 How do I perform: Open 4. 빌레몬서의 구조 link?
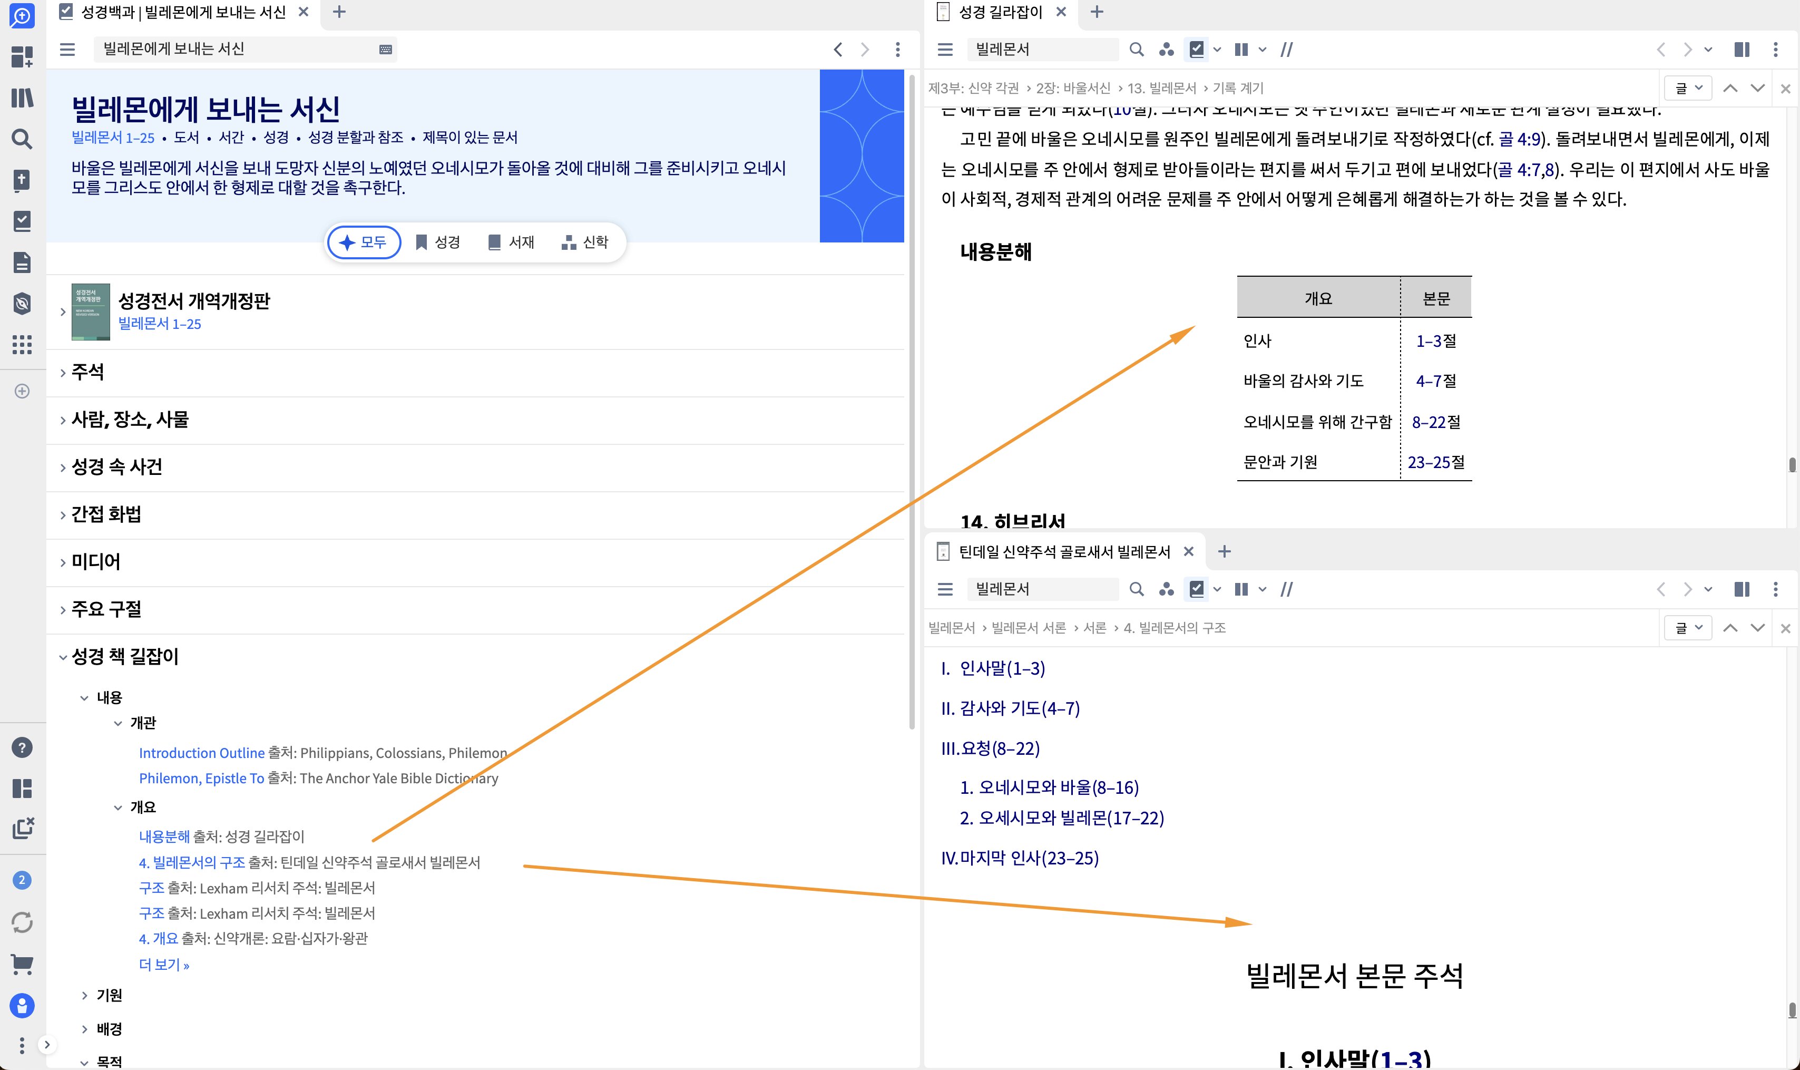[192, 862]
